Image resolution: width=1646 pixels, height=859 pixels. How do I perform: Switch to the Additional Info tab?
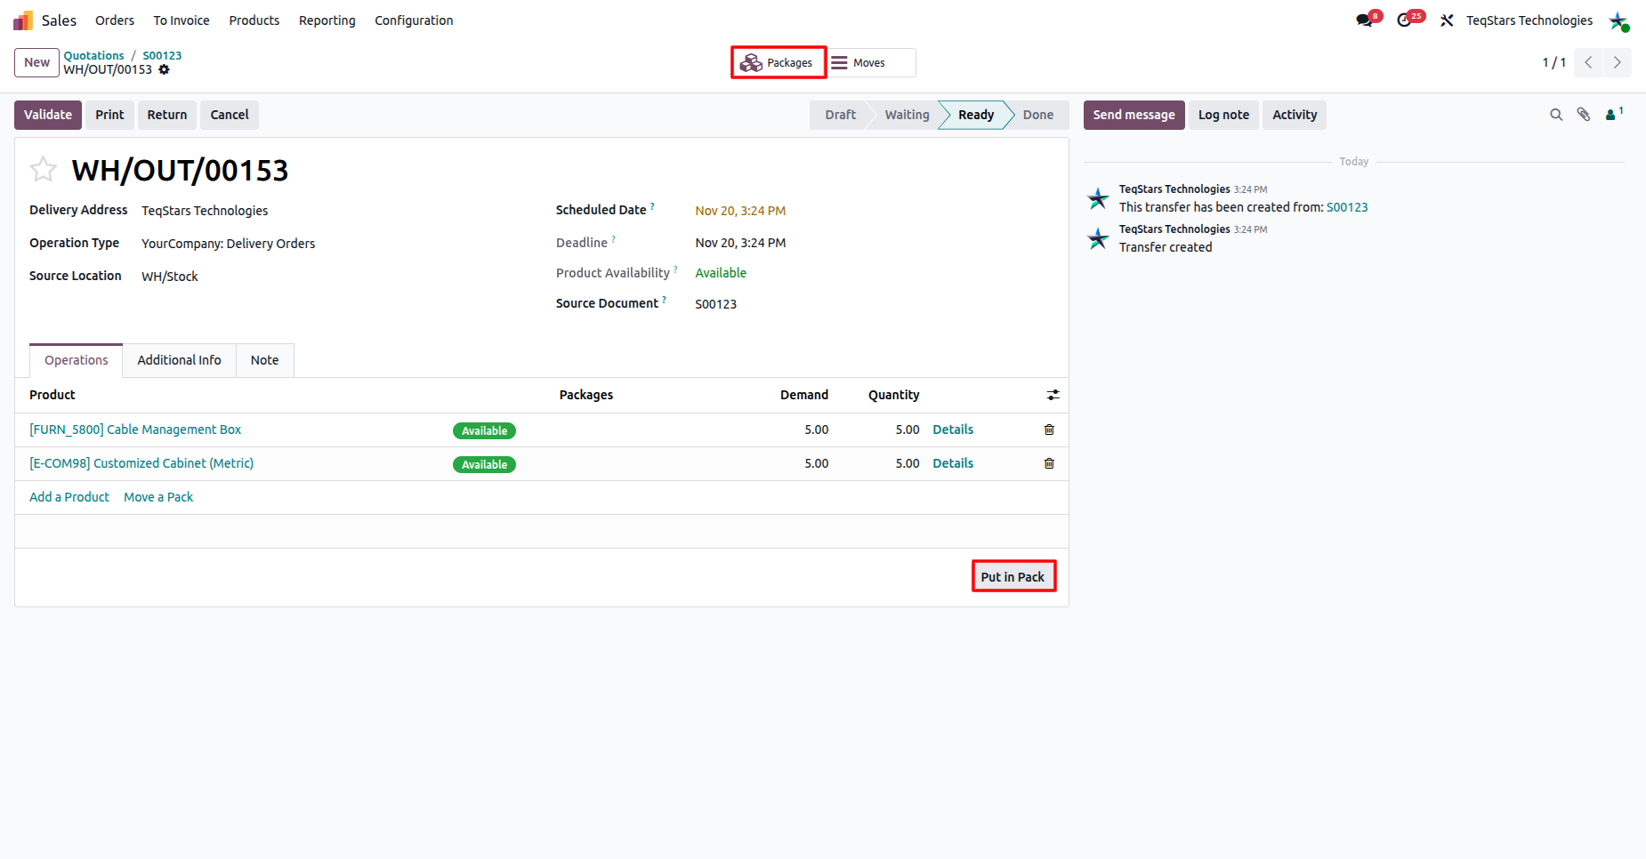pos(179,360)
